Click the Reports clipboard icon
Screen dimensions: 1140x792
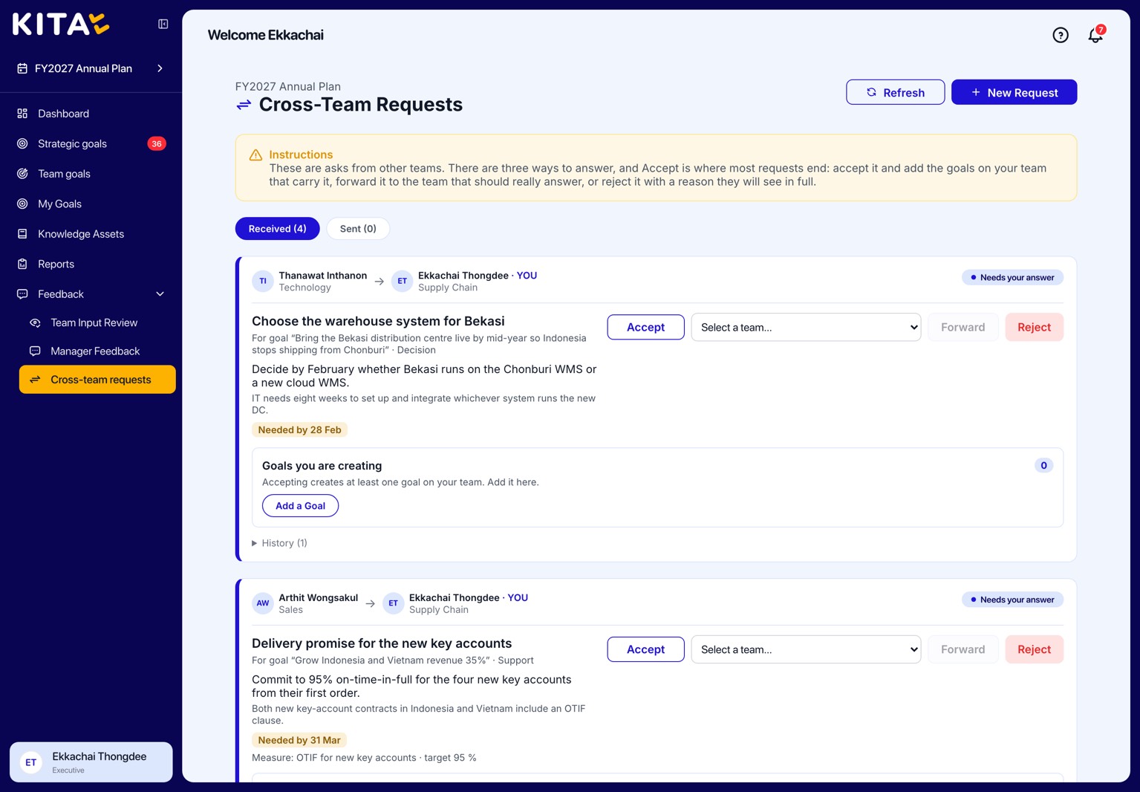pos(22,264)
